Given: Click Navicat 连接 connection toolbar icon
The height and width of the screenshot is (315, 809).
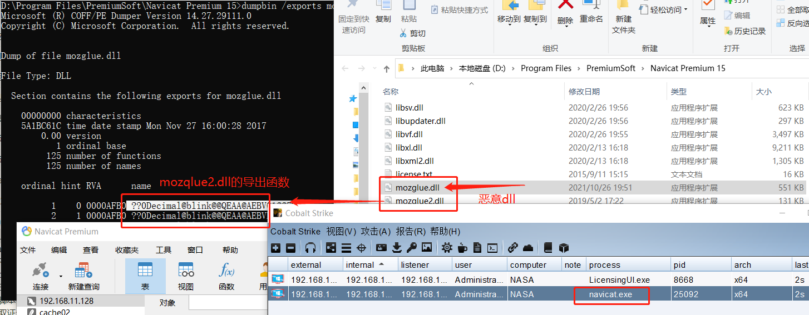Looking at the screenshot, I should click(41, 276).
